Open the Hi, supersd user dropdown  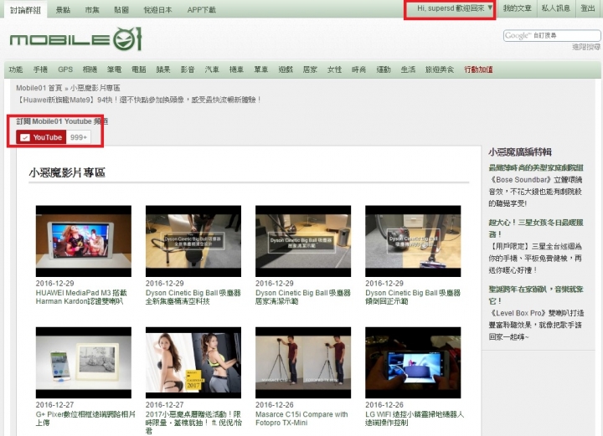(x=455, y=8)
